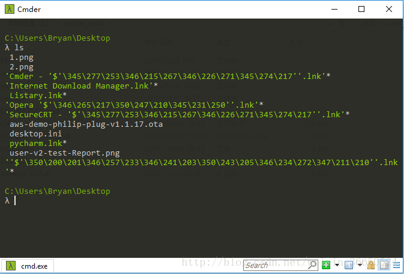Open the hamburger settings menu icon
The width and height of the screenshot is (404, 274).
(x=397, y=265)
